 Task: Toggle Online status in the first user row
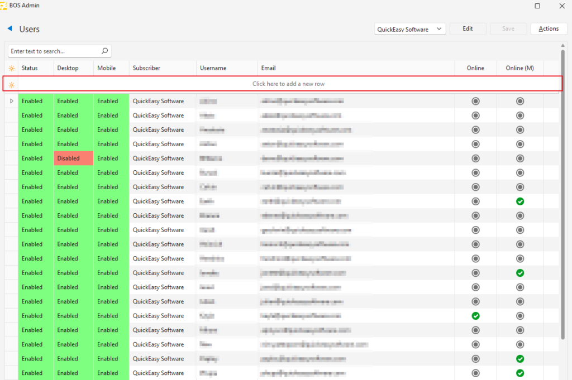point(475,102)
